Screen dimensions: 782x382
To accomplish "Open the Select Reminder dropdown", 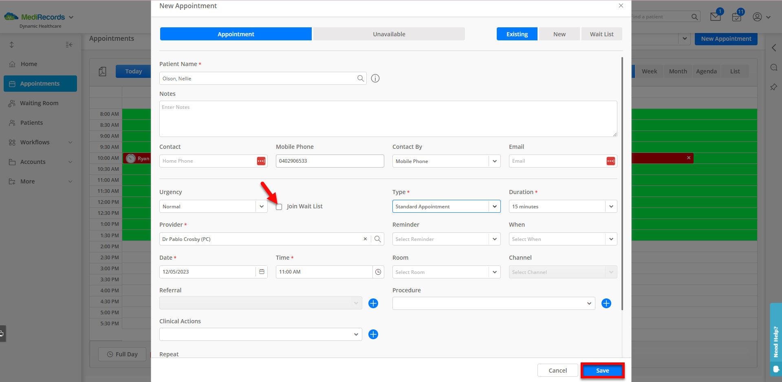I will point(495,239).
